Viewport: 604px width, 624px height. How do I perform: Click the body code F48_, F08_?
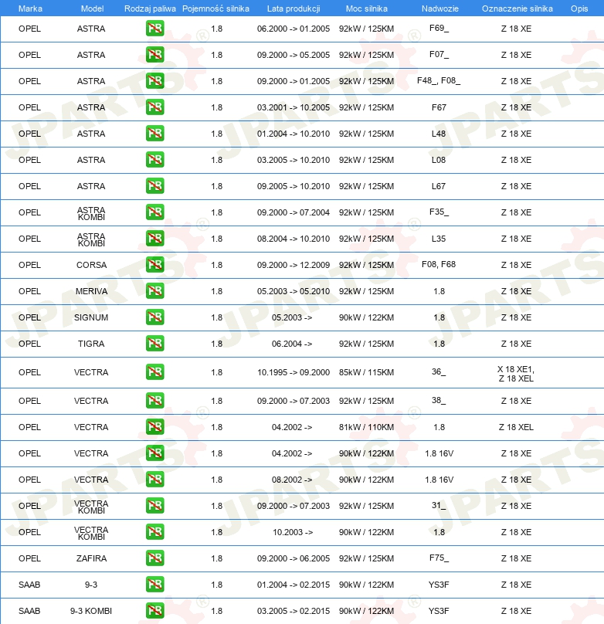tap(439, 81)
